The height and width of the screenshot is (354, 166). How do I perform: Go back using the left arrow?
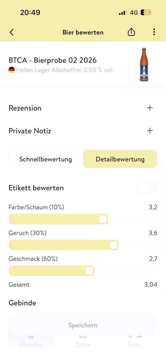[x=12, y=32]
